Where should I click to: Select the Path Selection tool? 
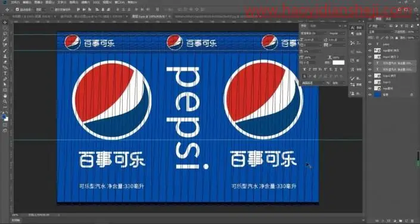[5, 84]
